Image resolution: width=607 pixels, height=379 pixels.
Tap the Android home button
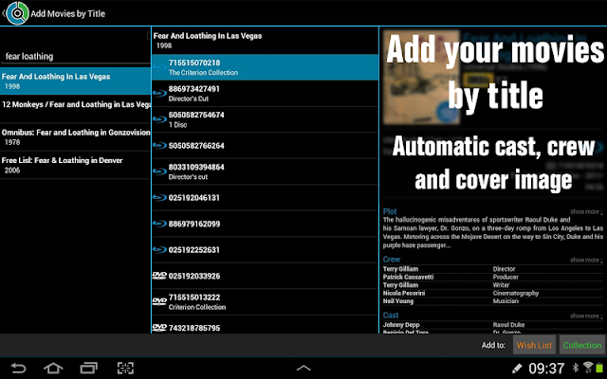point(53,368)
